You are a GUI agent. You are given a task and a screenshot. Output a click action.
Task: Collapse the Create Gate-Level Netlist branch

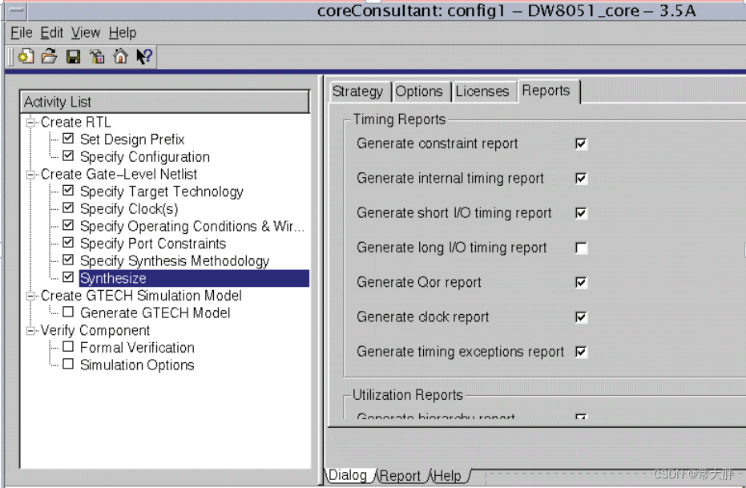point(30,174)
